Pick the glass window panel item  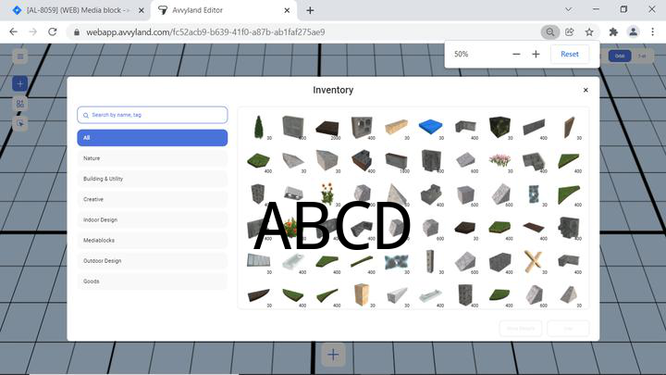coord(259,261)
